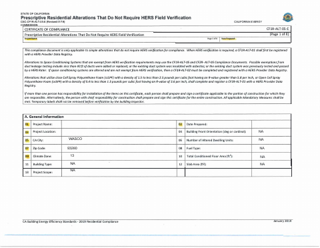The width and height of the screenshot is (320, 248).
Task: Click the 'Project Location:' label
Action: click(44, 131)
